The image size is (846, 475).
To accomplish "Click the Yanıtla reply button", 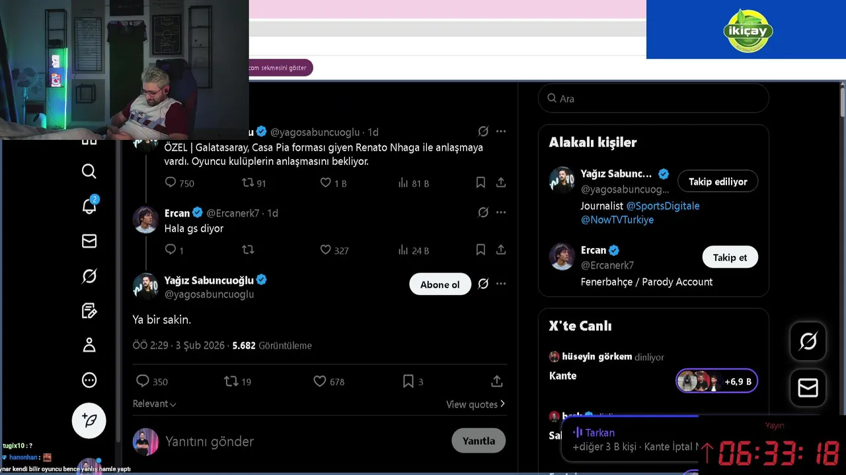I will (479, 441).
